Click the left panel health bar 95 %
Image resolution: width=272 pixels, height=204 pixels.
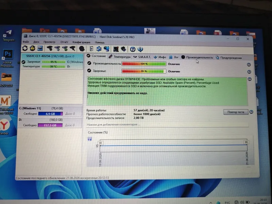coord(54,62)
